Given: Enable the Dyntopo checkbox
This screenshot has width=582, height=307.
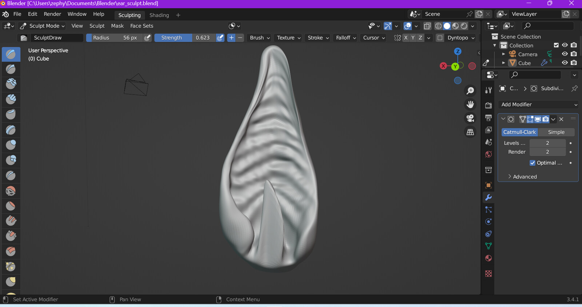Looking at the screenshot, I should pos(440,38).
